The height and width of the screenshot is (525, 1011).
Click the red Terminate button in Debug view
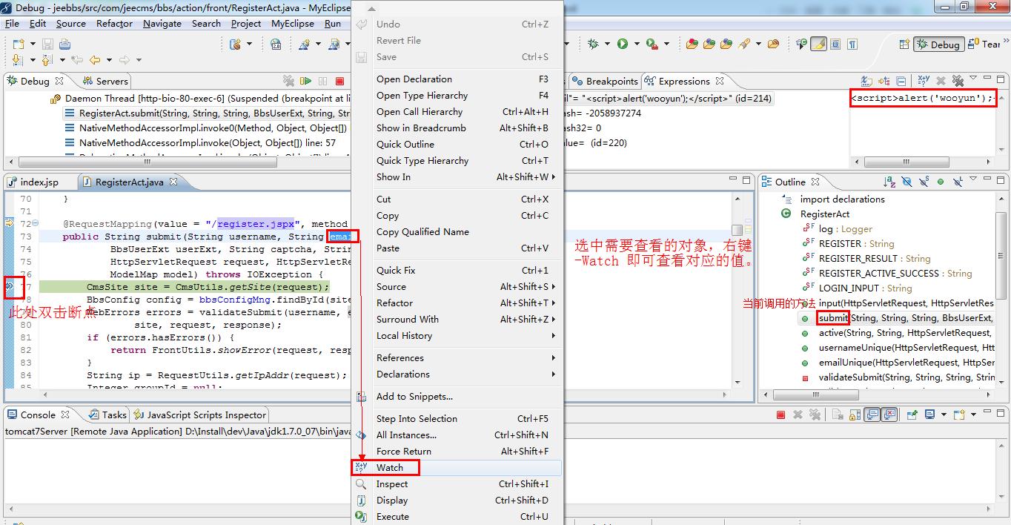[340, 82]
